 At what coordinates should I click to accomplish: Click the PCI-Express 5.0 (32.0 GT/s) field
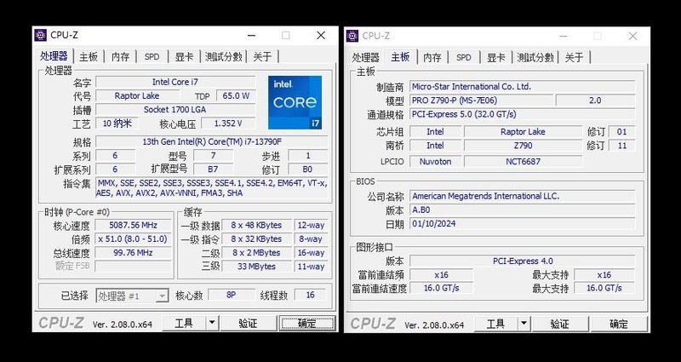pyautogui.click(x=523, y=114)
